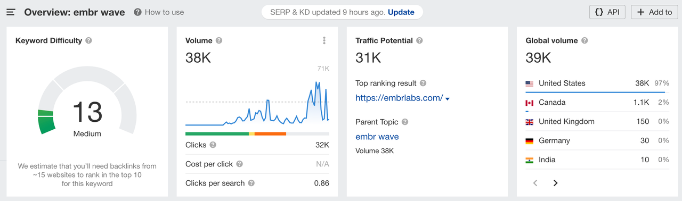Click the United States flag icon
This screenshot has width=682, height=201.
point(530,83)
